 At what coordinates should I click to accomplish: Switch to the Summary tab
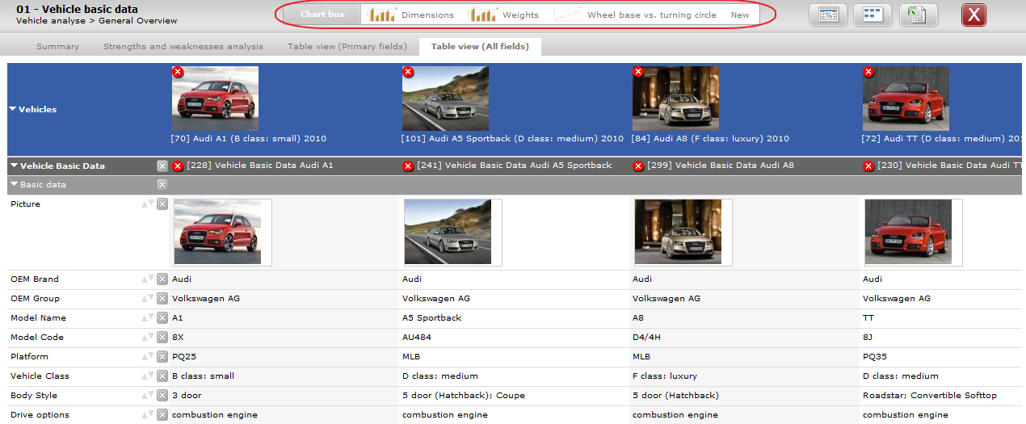pos(58,47)
